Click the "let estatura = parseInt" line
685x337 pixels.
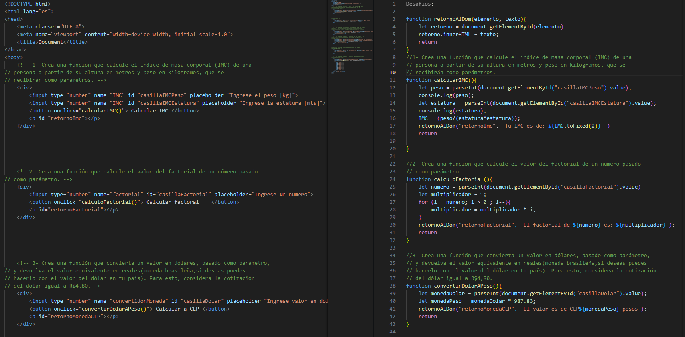(x=537, y=103)
